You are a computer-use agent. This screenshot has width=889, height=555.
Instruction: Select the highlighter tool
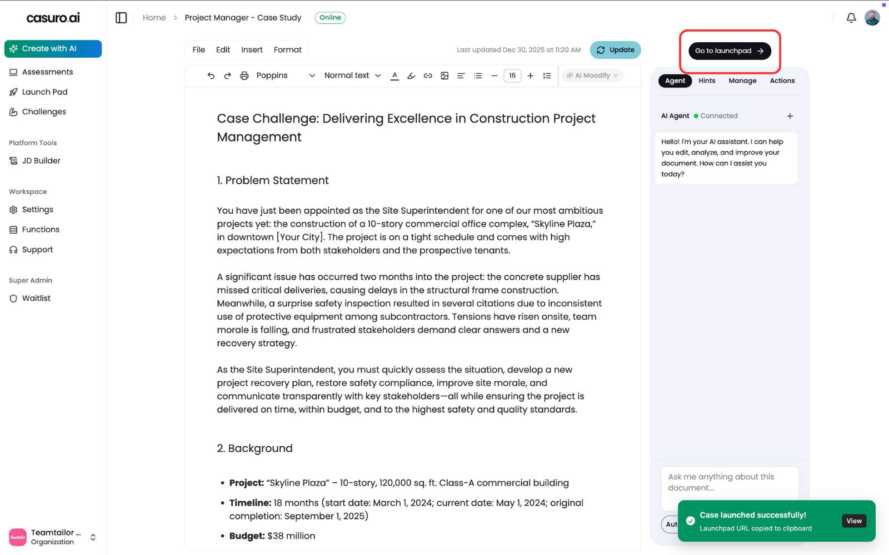[x=411, y=75]
